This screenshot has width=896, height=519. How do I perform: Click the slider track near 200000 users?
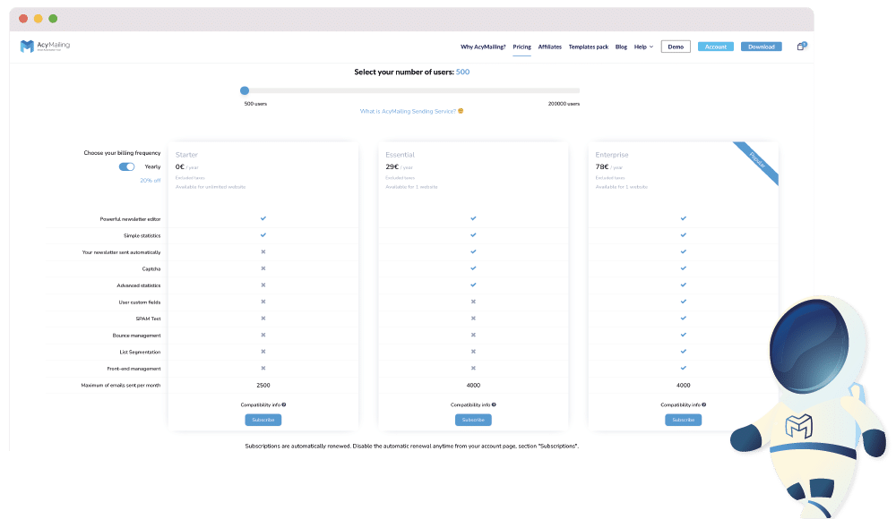[x=576, y=90]
